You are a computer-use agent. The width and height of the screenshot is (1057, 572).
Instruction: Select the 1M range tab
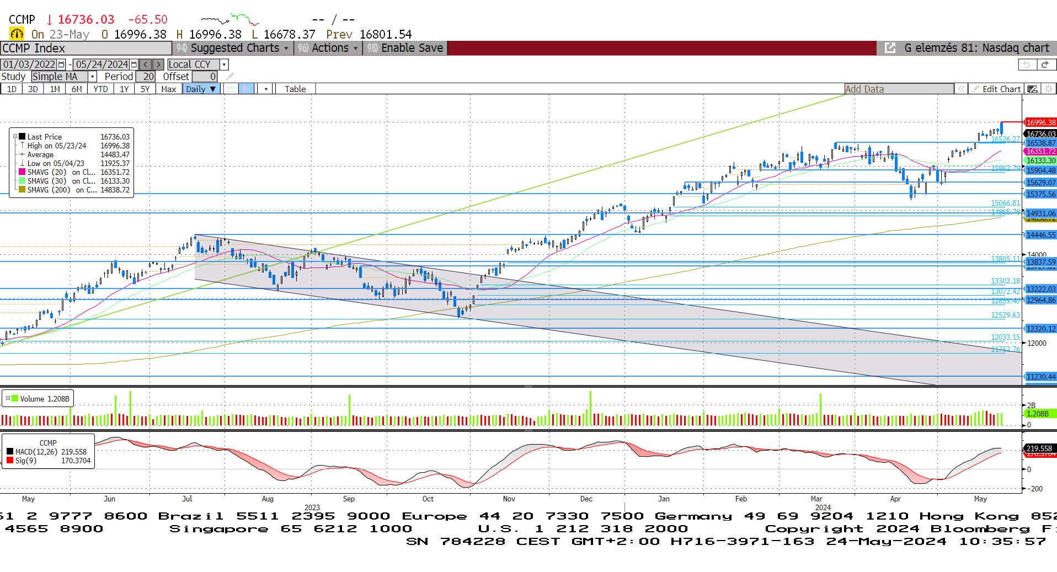(55, 89)
